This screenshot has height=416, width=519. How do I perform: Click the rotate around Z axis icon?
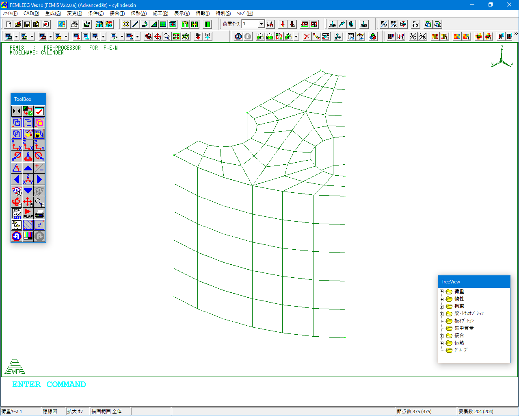[x=28, y=157]
